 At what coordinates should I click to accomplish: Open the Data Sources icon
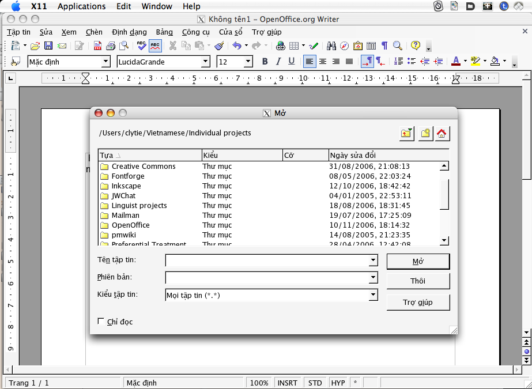point(371,46)
